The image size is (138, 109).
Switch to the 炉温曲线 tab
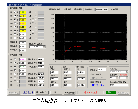(68, 9)
